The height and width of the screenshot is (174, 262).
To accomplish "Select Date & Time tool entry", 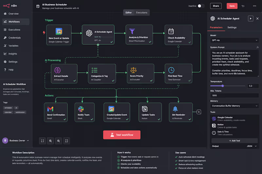I will click(x=234, y=133).
